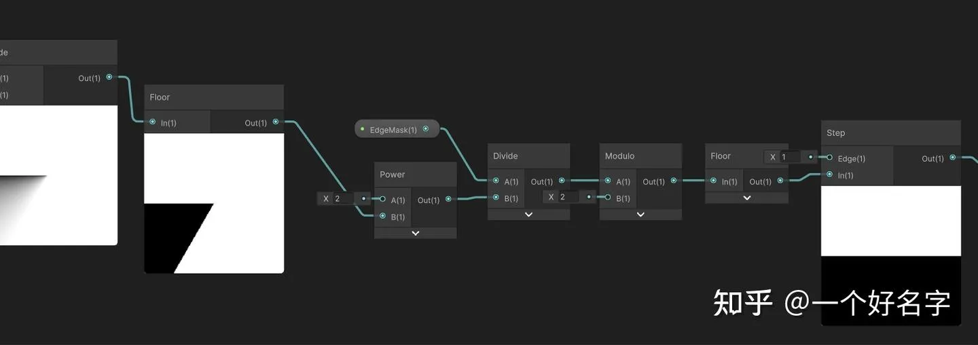Expand the Modulo node preview chevron

pyautogui.click(x=640, y=215)
